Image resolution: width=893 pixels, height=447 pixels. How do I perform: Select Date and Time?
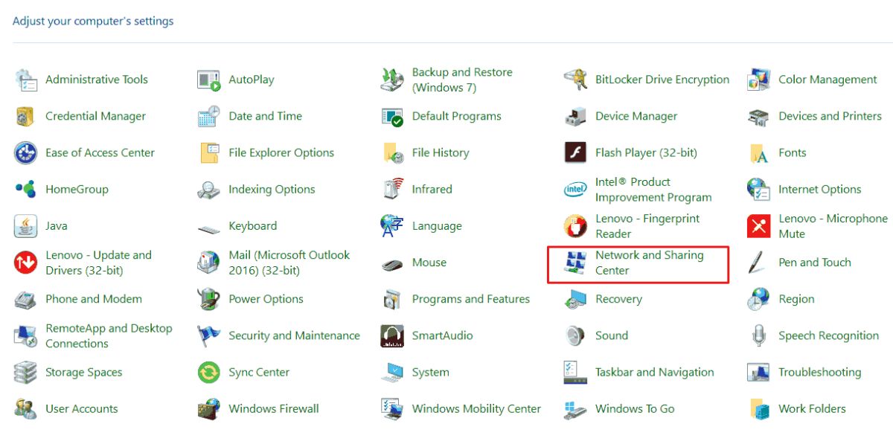pos(265,116)
